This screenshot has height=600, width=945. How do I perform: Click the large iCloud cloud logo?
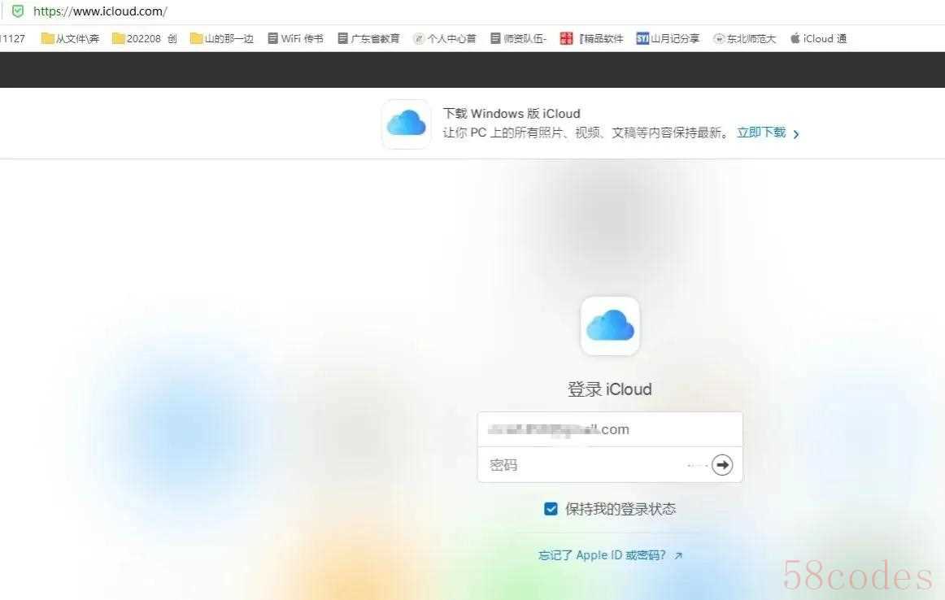[x=610, y=325]
